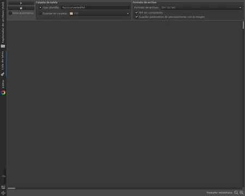Open the Formato de archivo dropdown
The image size is (245, 196).
(x=201, y=8)
